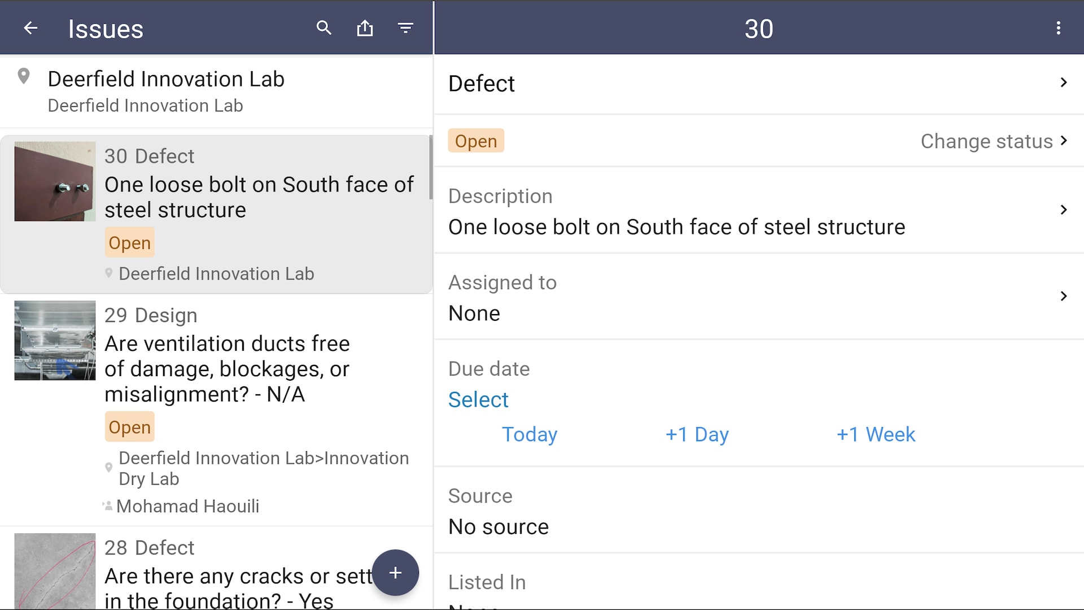1084x610 pixels.
Task: Open the ventilation ducts photo thumbnail
Action: tap(55, 341)
